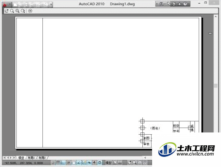221x167 pixels.
Task: Click the Redo icon in Quick Access toolbar
Action: coord(39,5)
